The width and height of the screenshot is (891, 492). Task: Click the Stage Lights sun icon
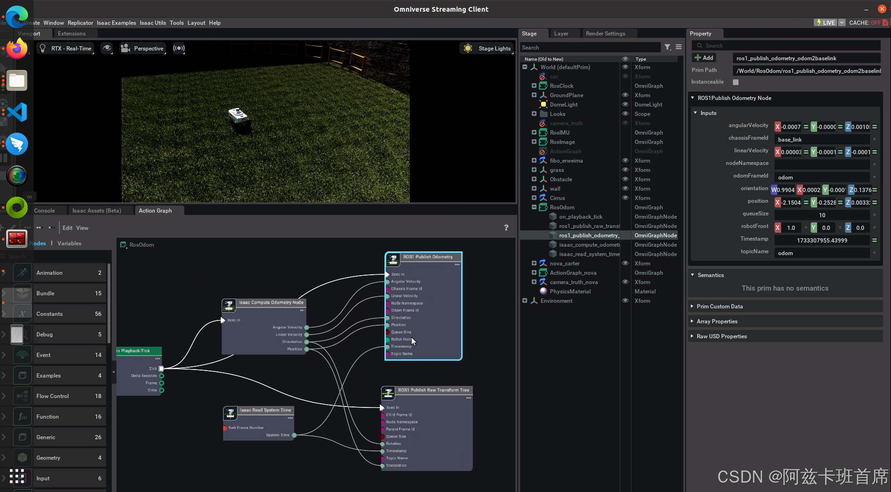coord(468,48)
